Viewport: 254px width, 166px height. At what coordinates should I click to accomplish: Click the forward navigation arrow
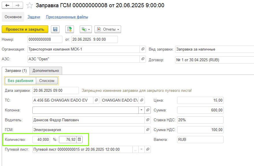coord(17,5)
